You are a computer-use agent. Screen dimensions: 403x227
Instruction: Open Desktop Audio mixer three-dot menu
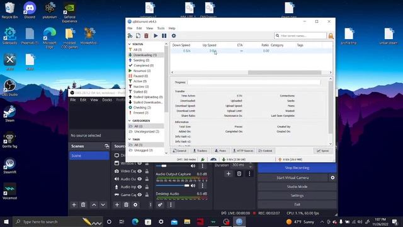coord(171,204)
